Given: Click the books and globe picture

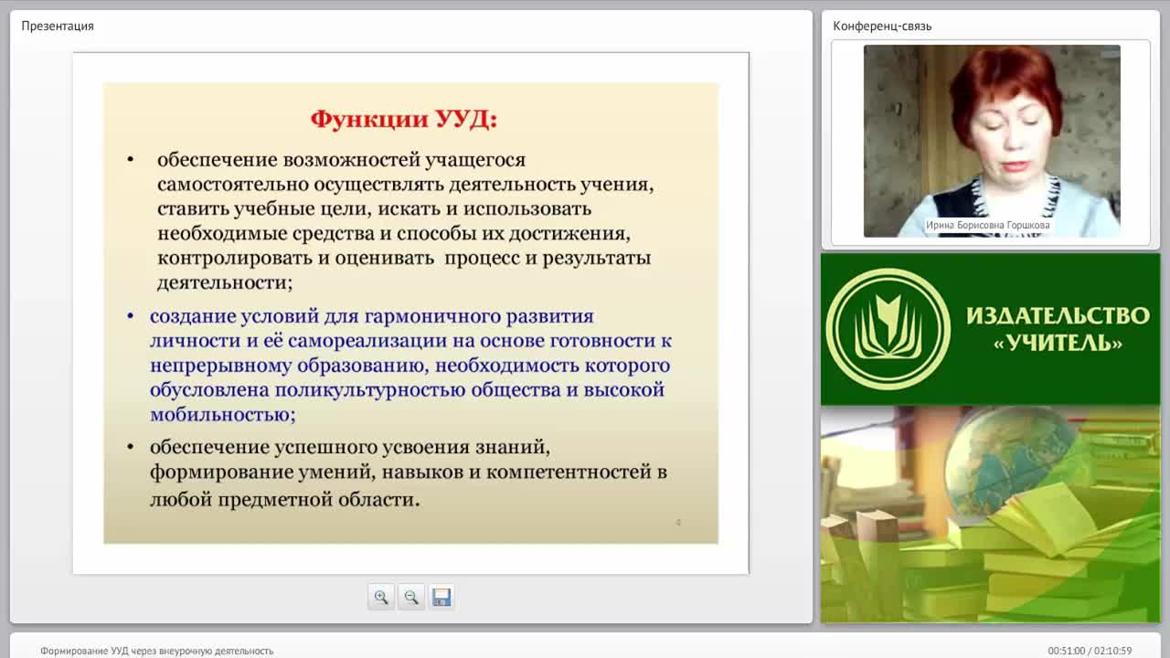Looking at the screenshot, I should pos(990,515).
